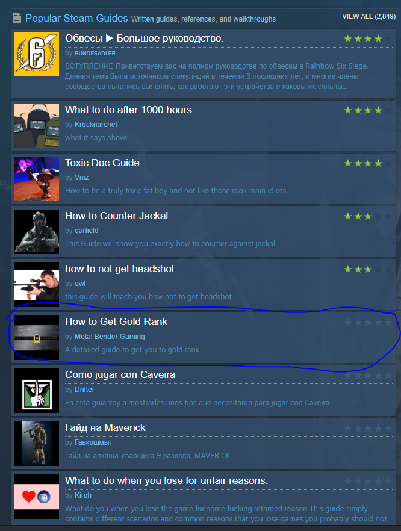Select the Toxic Doc Guide thumbnail image

(37, 179)
